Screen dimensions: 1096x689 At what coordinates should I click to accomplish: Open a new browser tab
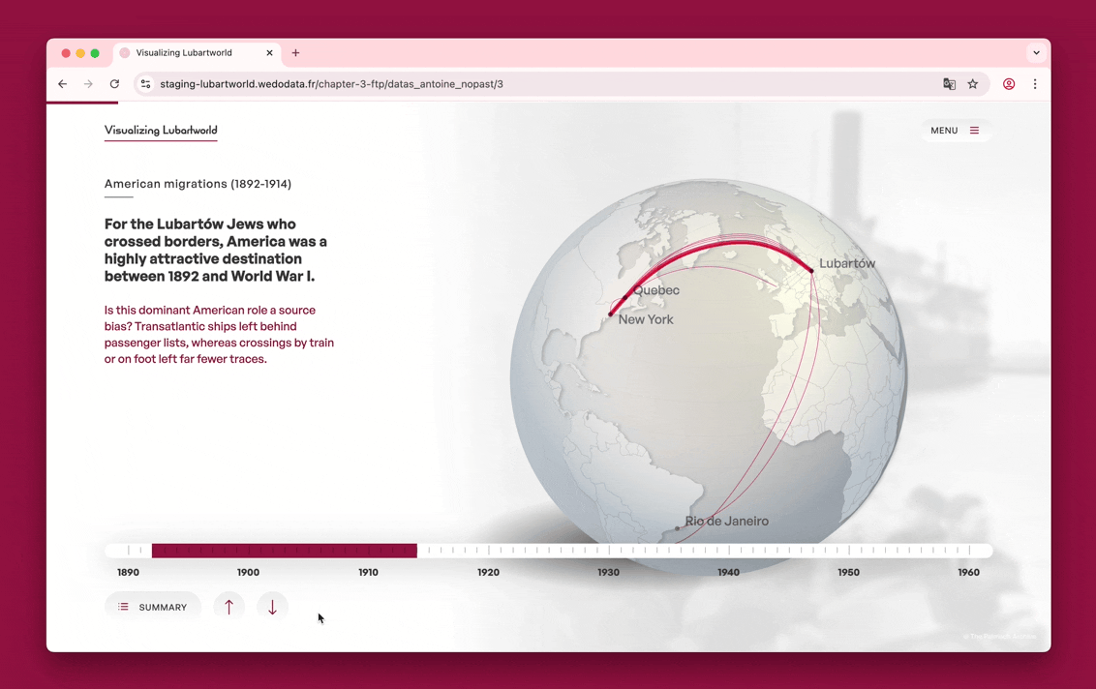pyautogui.click(x=296, y=53)
